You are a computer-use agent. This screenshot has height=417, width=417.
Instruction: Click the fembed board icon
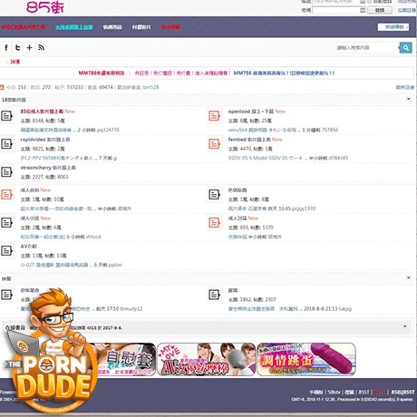(214, 144)
